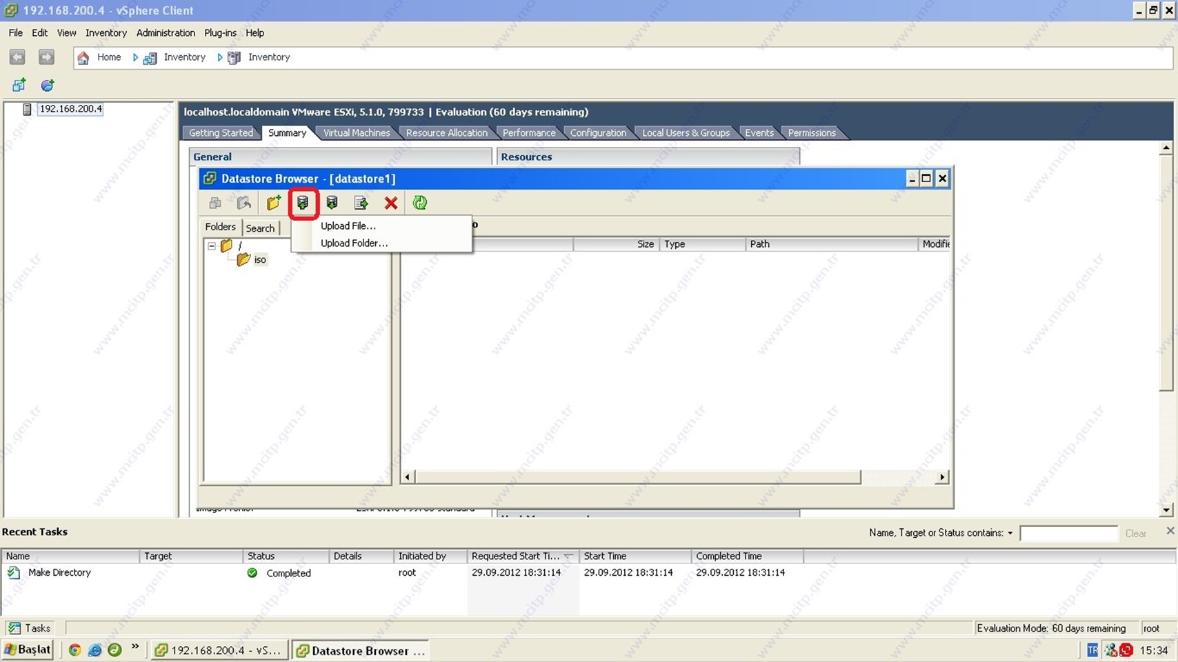Click the grayed copy icon in datastore toolbar
The width and height of the screenshot is (1178, 662).
click(215, 203)
